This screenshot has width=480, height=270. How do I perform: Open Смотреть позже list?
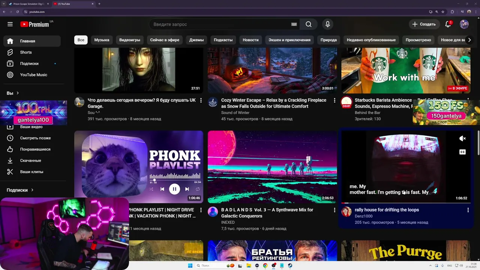(32, 138)
